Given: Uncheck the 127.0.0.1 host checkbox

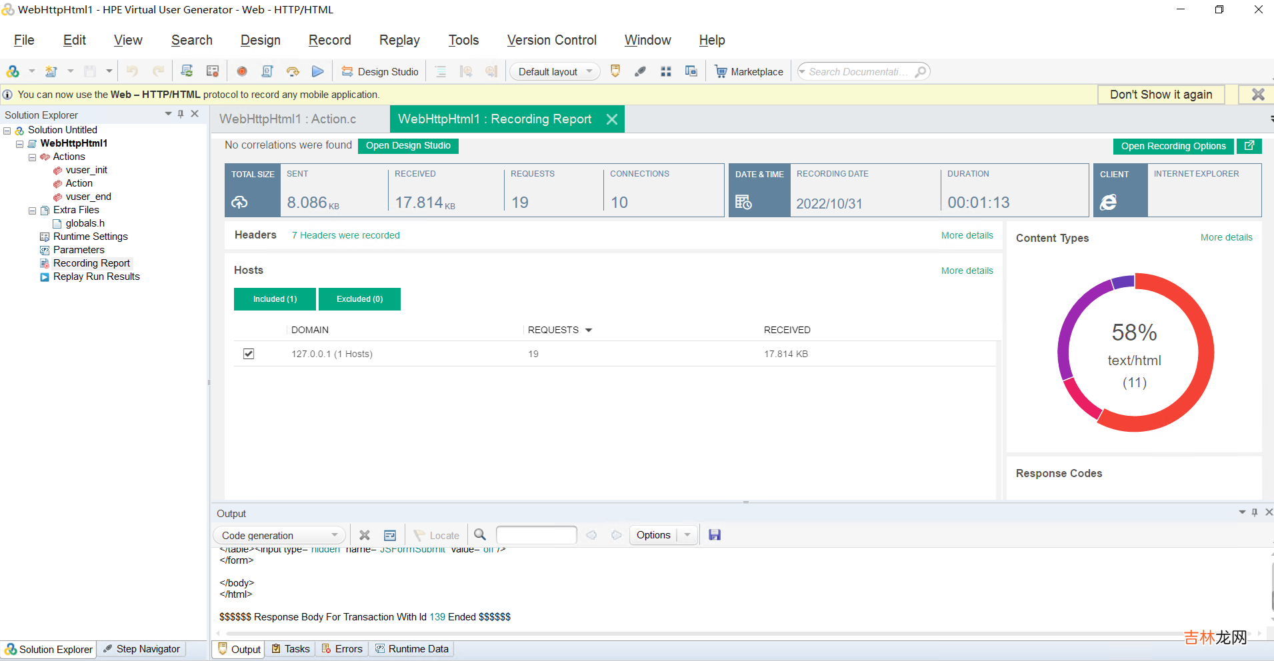Looking at the screenshot, I should pos(249,354).
